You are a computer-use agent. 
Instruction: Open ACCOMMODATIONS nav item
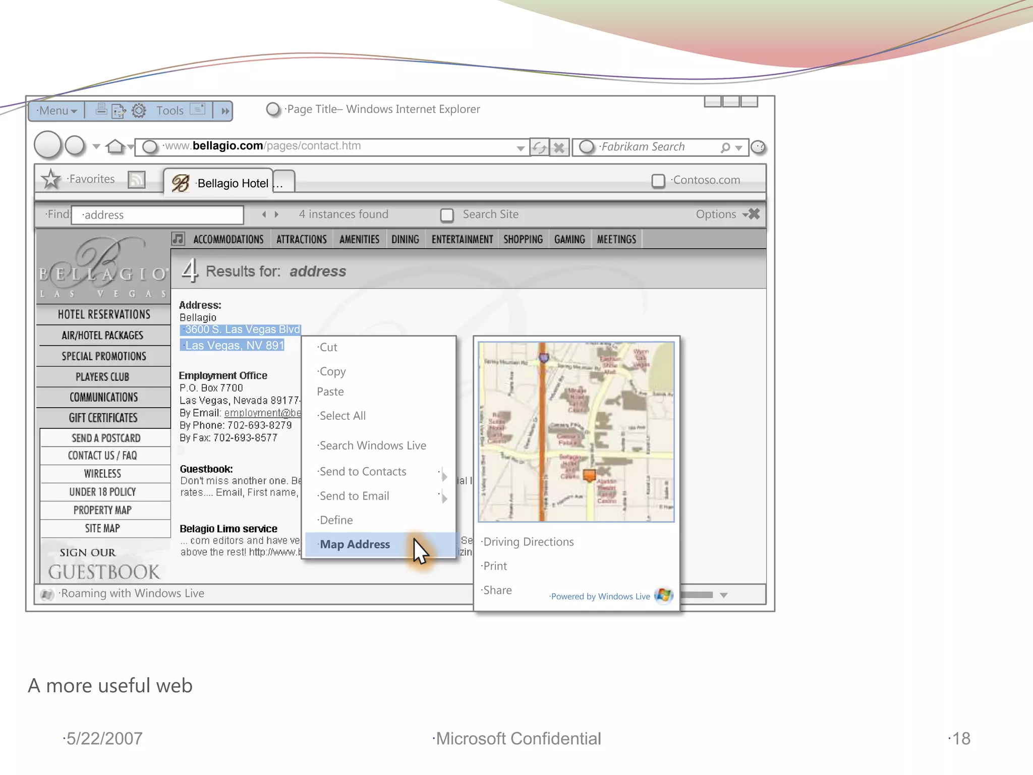click(x=228, y=239)
